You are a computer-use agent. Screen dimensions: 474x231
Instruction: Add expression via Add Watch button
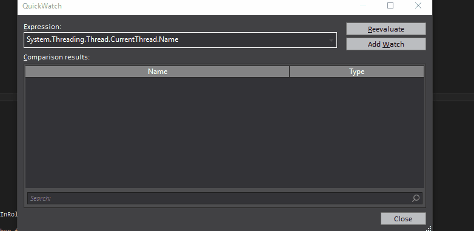coord(386,44)
